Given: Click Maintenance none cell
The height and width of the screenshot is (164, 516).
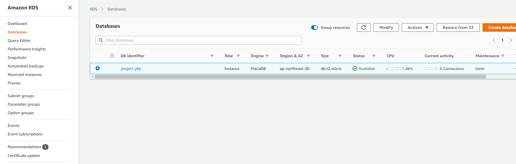Looking at the screenshot, I should click(x=480, y=69).
